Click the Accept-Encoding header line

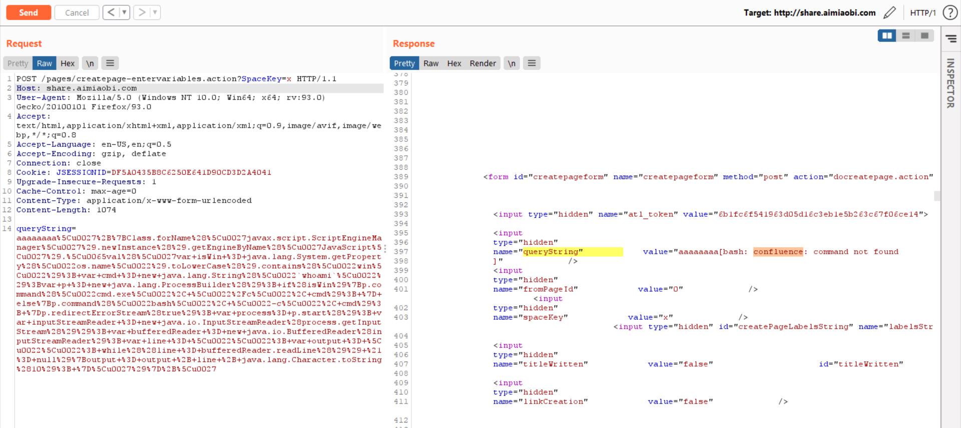click(x=91, y=154)
